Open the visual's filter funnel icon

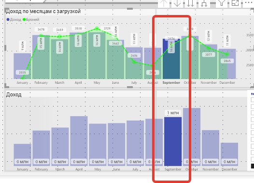click(x=222, y=3)
